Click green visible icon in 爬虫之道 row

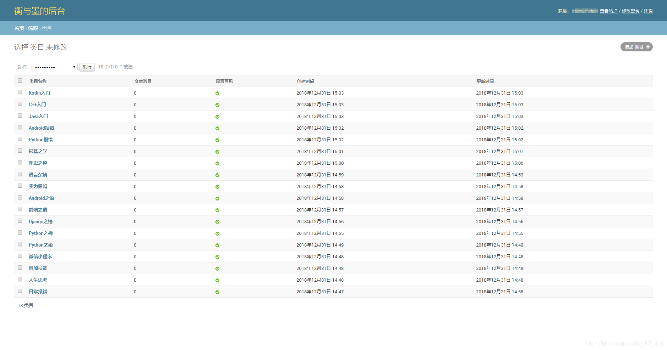click(217, 163)
